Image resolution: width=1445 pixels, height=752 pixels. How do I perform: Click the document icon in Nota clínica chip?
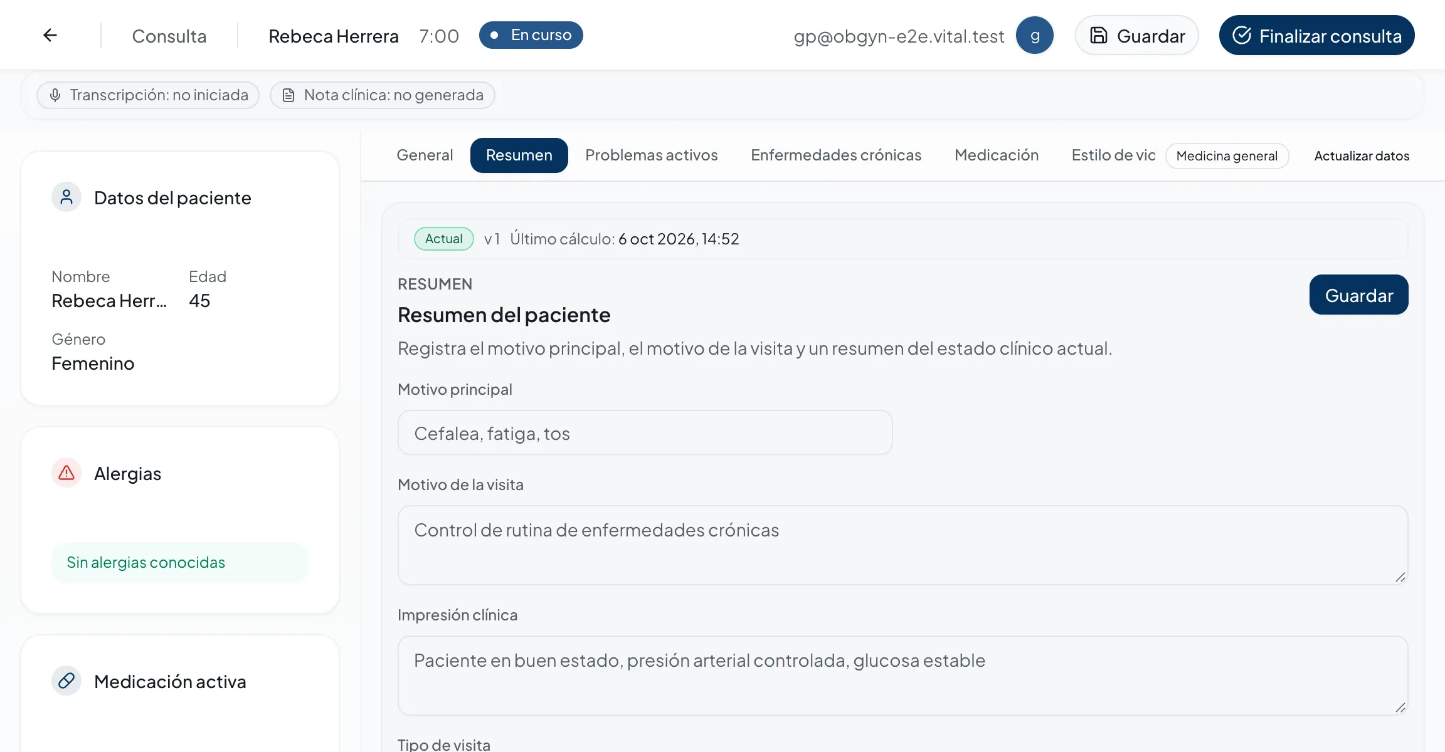click(x=288, y=95)
